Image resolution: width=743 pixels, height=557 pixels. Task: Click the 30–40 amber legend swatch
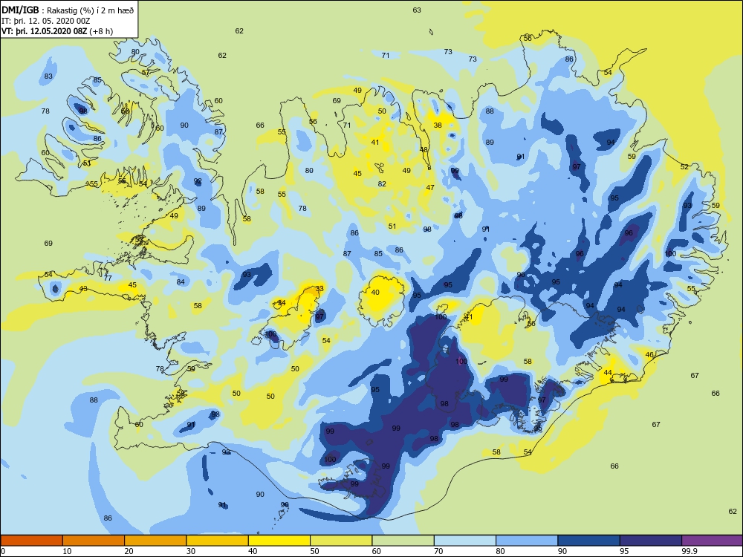[x=218, y=541]
